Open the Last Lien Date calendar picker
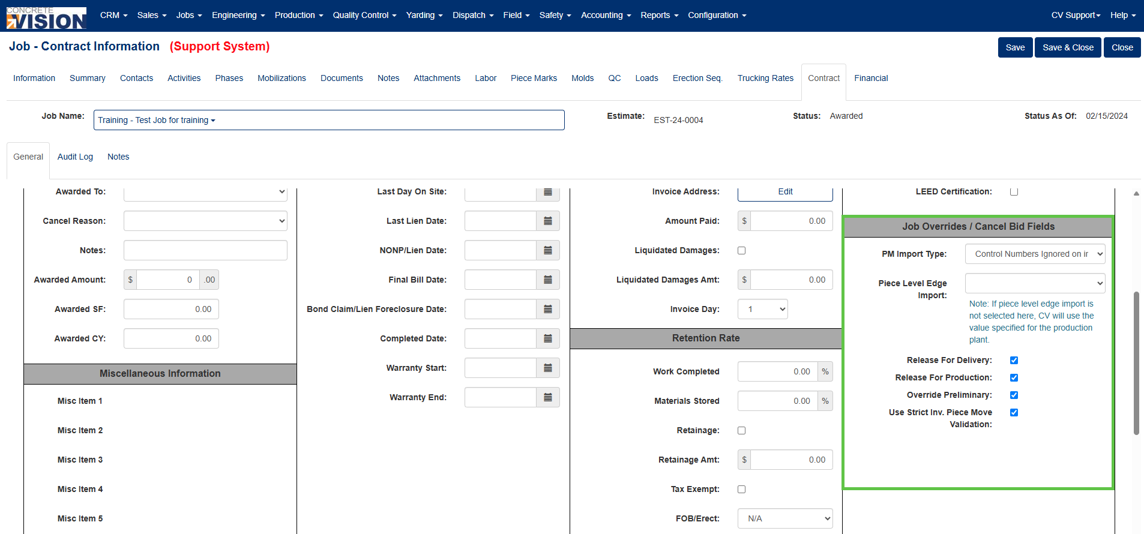 (548, 221)
